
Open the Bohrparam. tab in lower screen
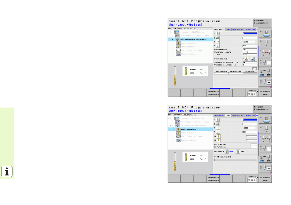(x=238, y=115)
